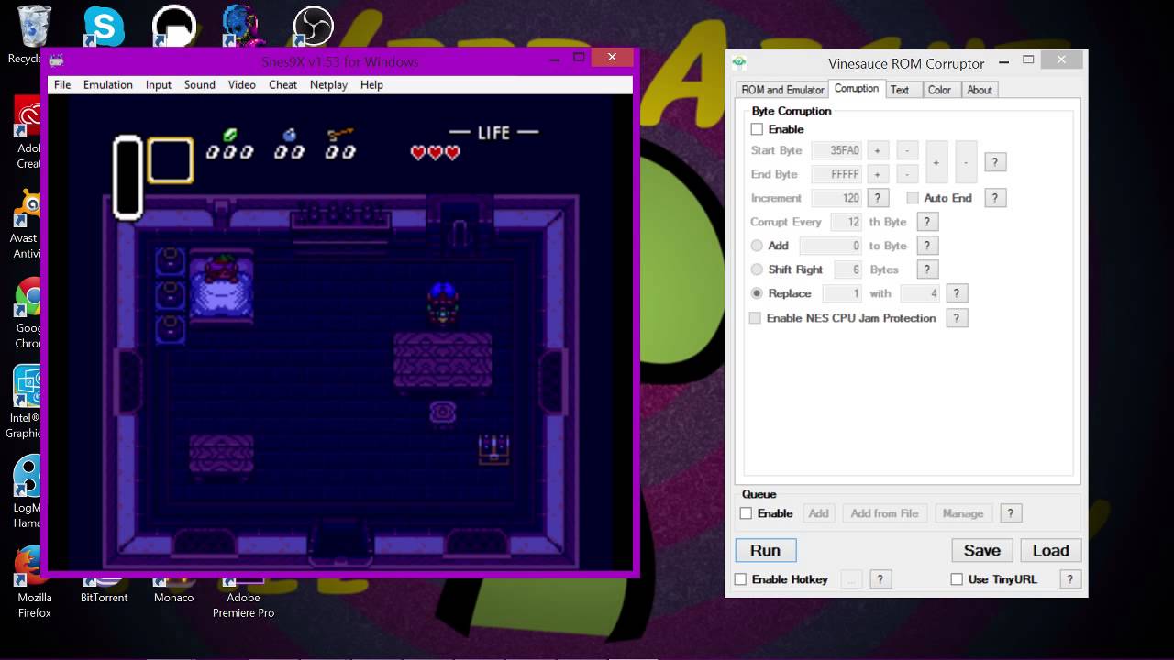Click the Snes9X title bar app icon
1174x660 pixels.
coord(57,60)
